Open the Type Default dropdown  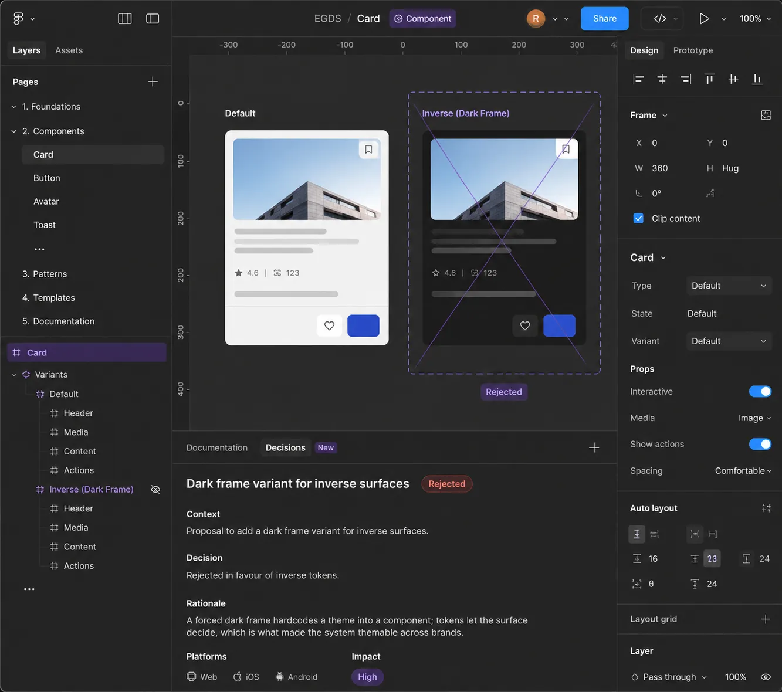[728, 286]
